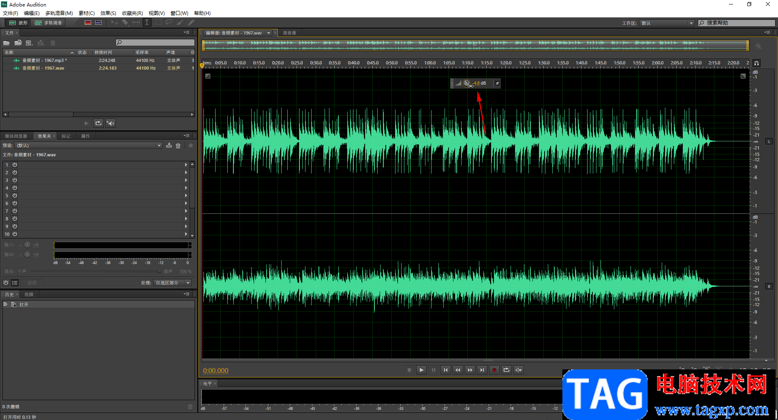
Task: Click the HUD amplitude knob -4.8 dB
Action: [467, 83]
